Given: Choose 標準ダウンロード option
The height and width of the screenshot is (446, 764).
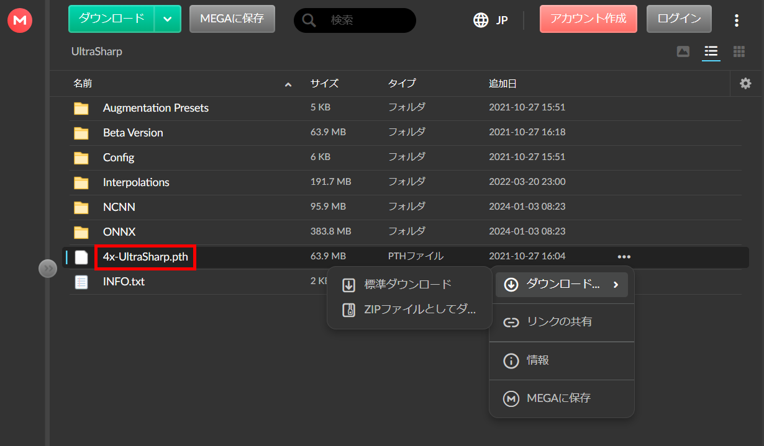Looking at the screenshot, I should tap(407, 285).
